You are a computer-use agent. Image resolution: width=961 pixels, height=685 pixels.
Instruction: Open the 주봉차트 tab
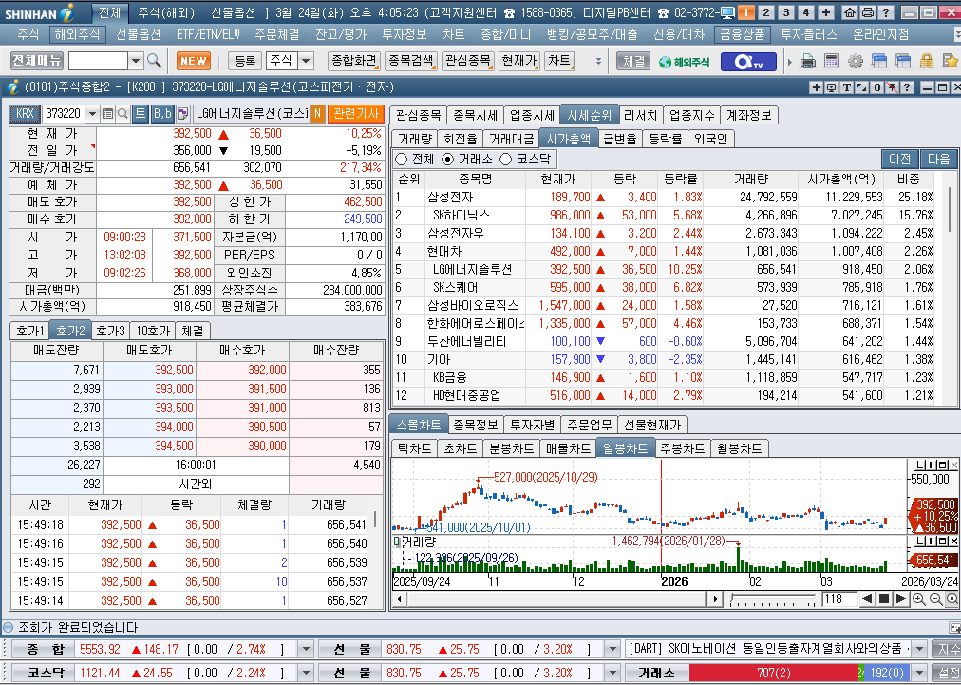[682, 448]
